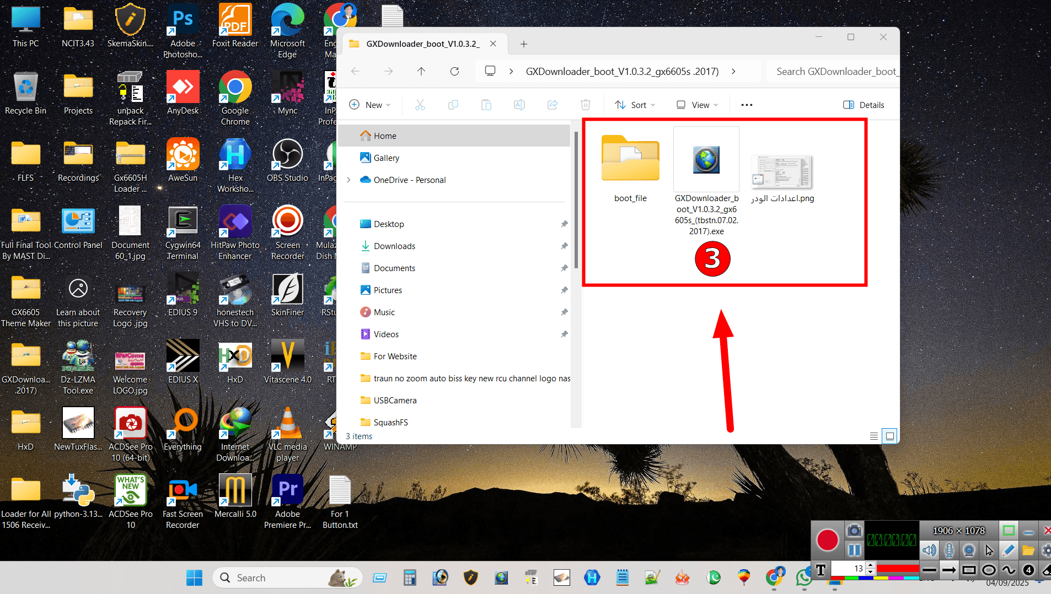Viewport: 1051px width, 594px height.
Task: Open the See more ellipsis menu
Action: pos(747,105)
